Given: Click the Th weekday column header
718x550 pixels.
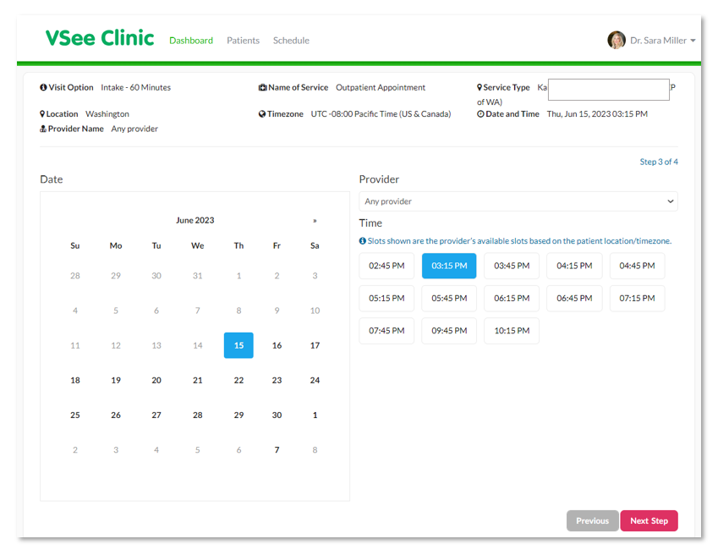Looking at the screenshot, I should click(x=238, y=245).
